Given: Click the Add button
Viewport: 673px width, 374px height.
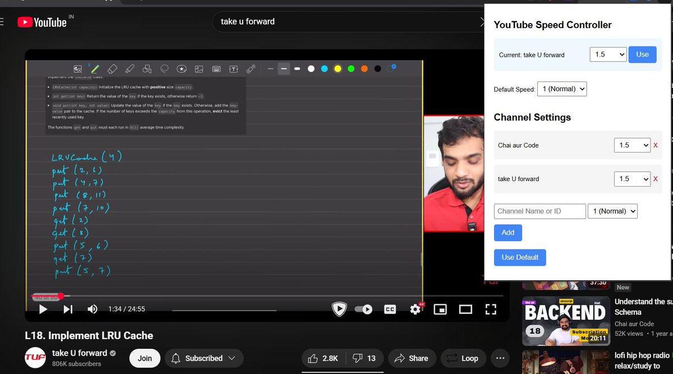Looking at the screenshot, I should (508, 233).
